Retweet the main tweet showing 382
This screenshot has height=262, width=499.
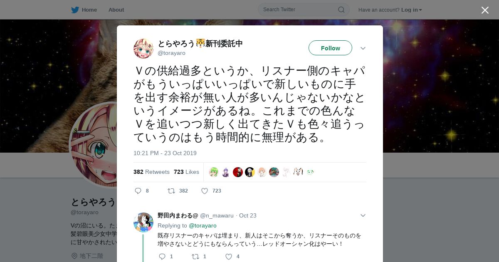click(171, 191)
